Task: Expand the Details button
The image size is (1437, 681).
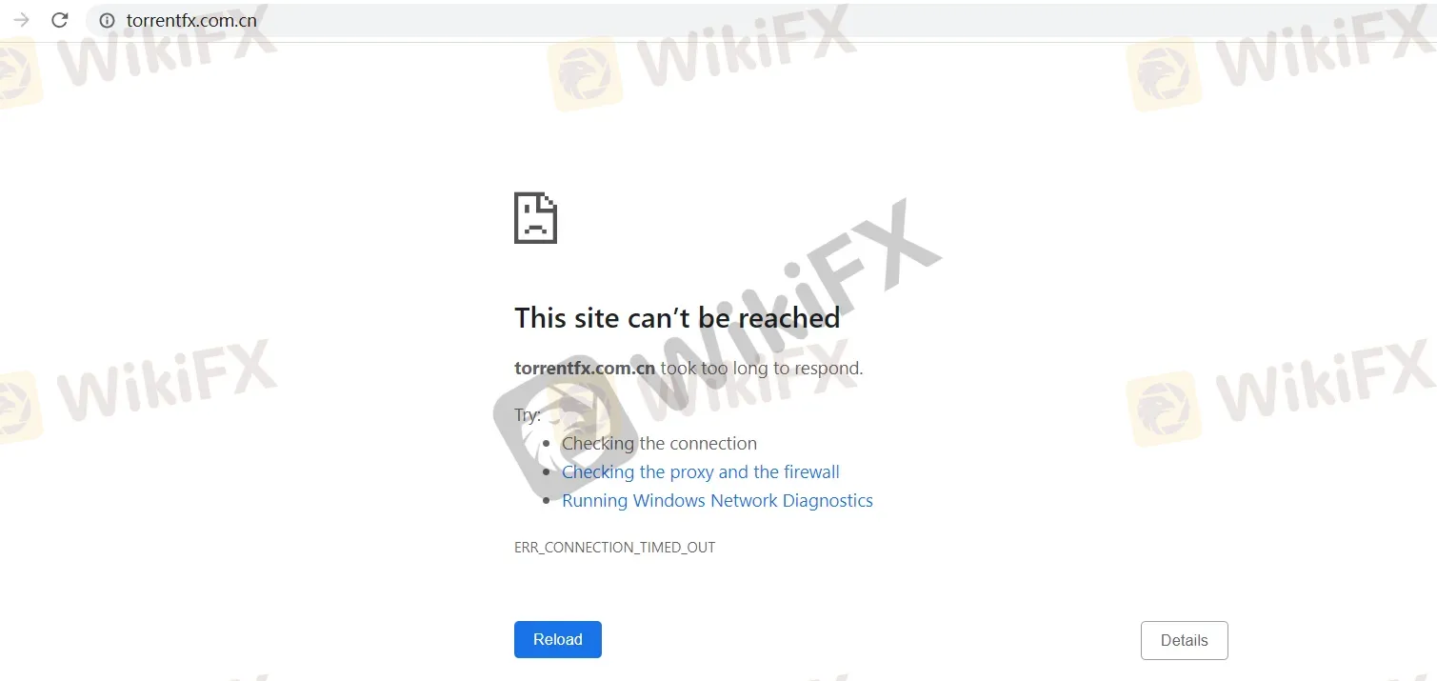Action: point(1185,640)
